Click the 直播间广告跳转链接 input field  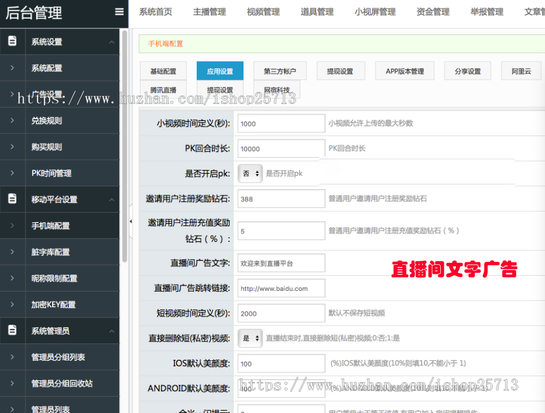(x=281, y=288)
